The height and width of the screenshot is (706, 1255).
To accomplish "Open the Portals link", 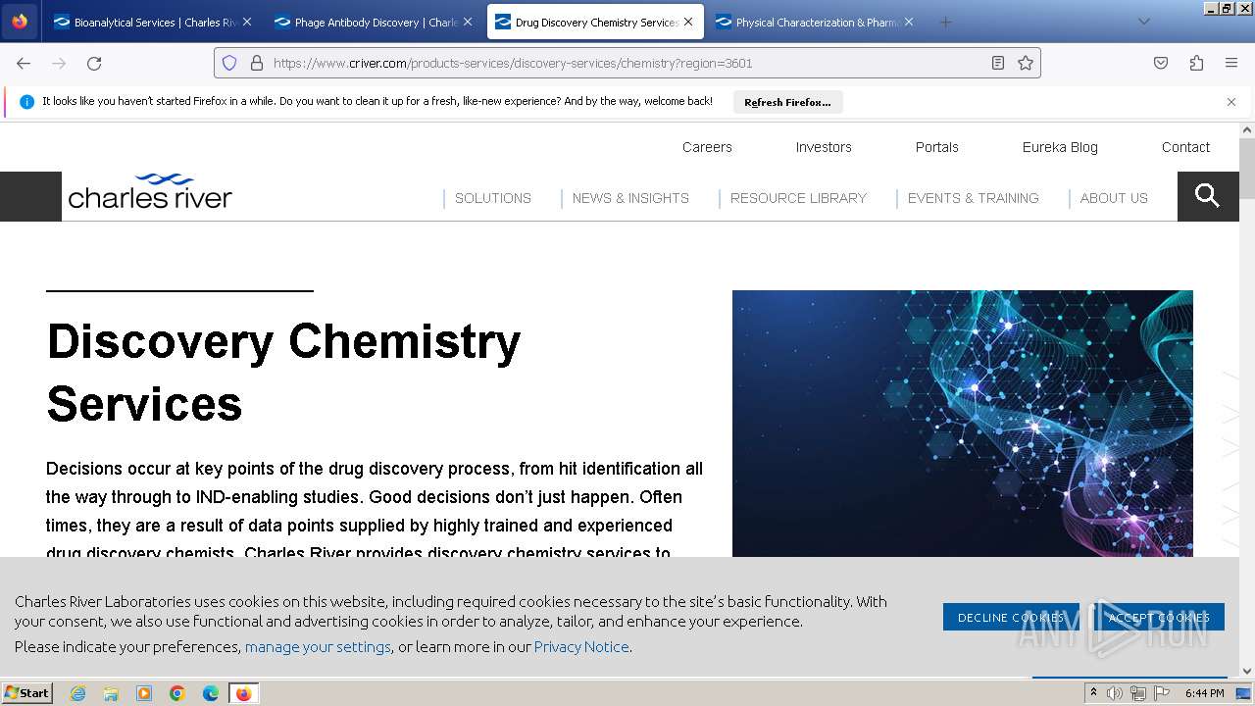I will [937, 147].
